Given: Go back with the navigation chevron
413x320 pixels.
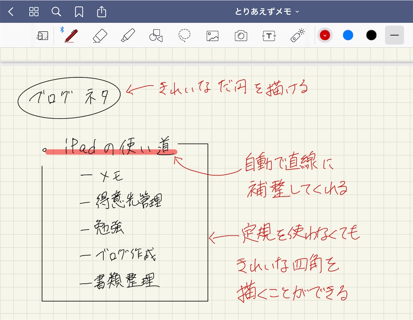Looking at the screenshot, I should click(x=11, y=12).
